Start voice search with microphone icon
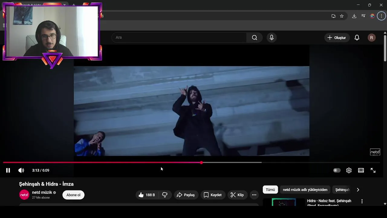The image size is (387, 218). [x=272, y=38]
